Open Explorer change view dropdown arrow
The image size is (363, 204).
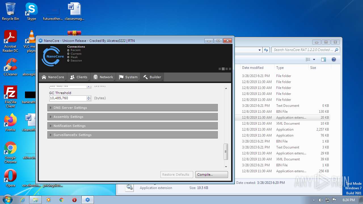click(x=314, y=59)
